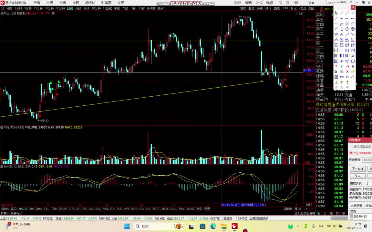Select the rectangle drawing tool
Image resolution: width=372 pixels, height=232 pixels.
(x=353, y=61)
